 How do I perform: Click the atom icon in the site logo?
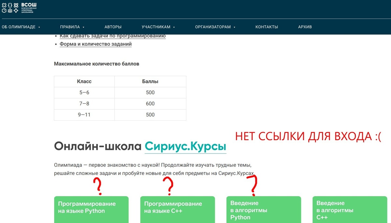pos(16,5)
